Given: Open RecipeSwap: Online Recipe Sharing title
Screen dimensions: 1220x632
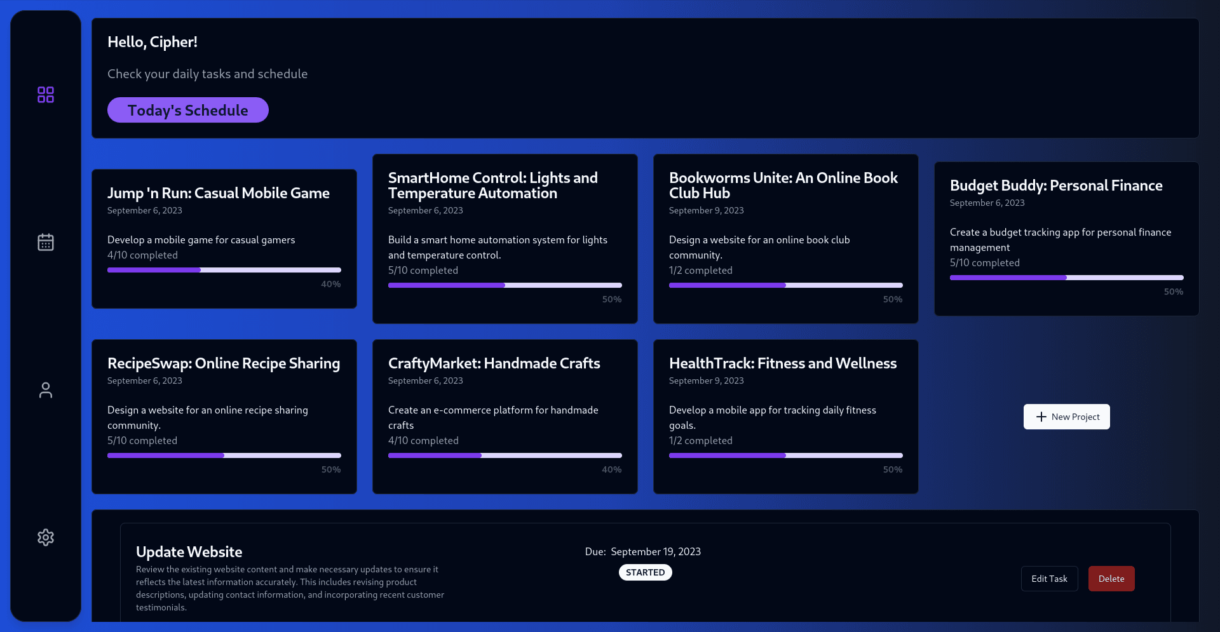Looking at the screenshot, I should (224, 363).
